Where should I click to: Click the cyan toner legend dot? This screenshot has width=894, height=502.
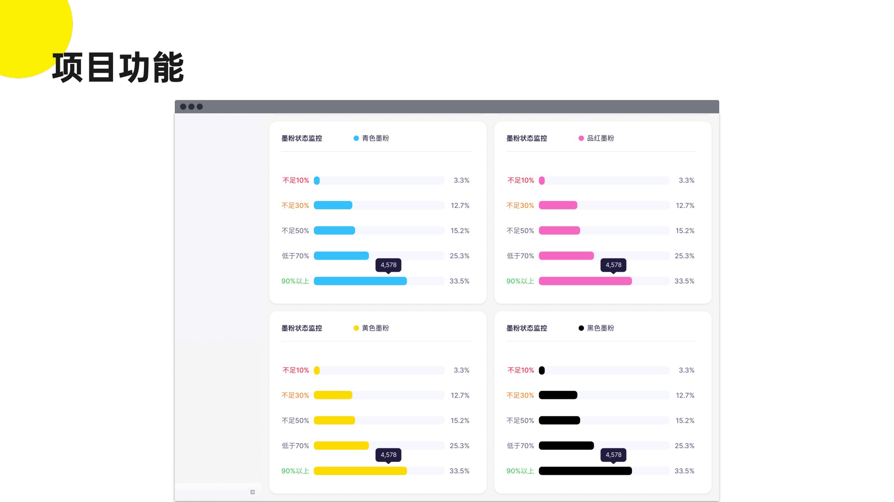click(x=356, y=138)
